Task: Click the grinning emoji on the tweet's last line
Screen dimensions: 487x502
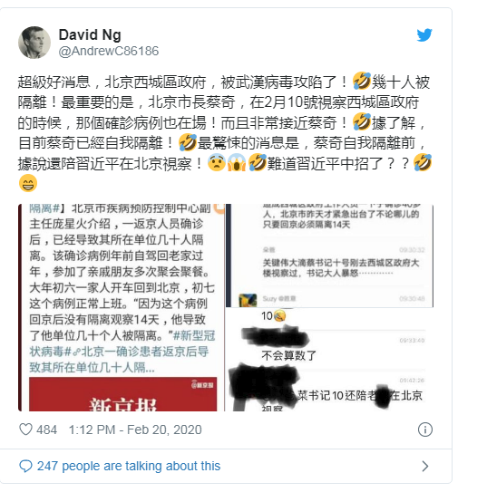Action: click(x=28, y=183)
